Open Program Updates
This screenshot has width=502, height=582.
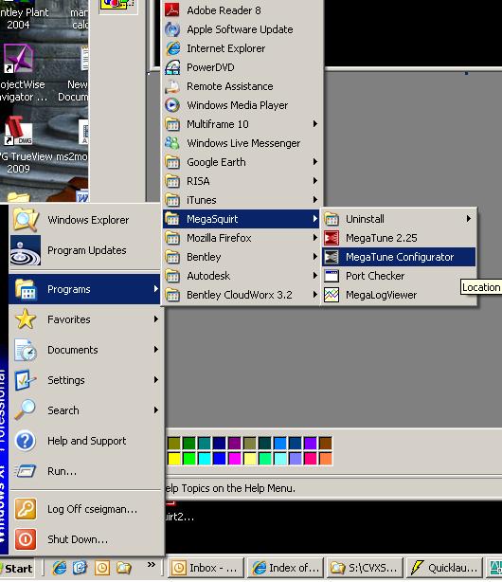coord(85,250)
